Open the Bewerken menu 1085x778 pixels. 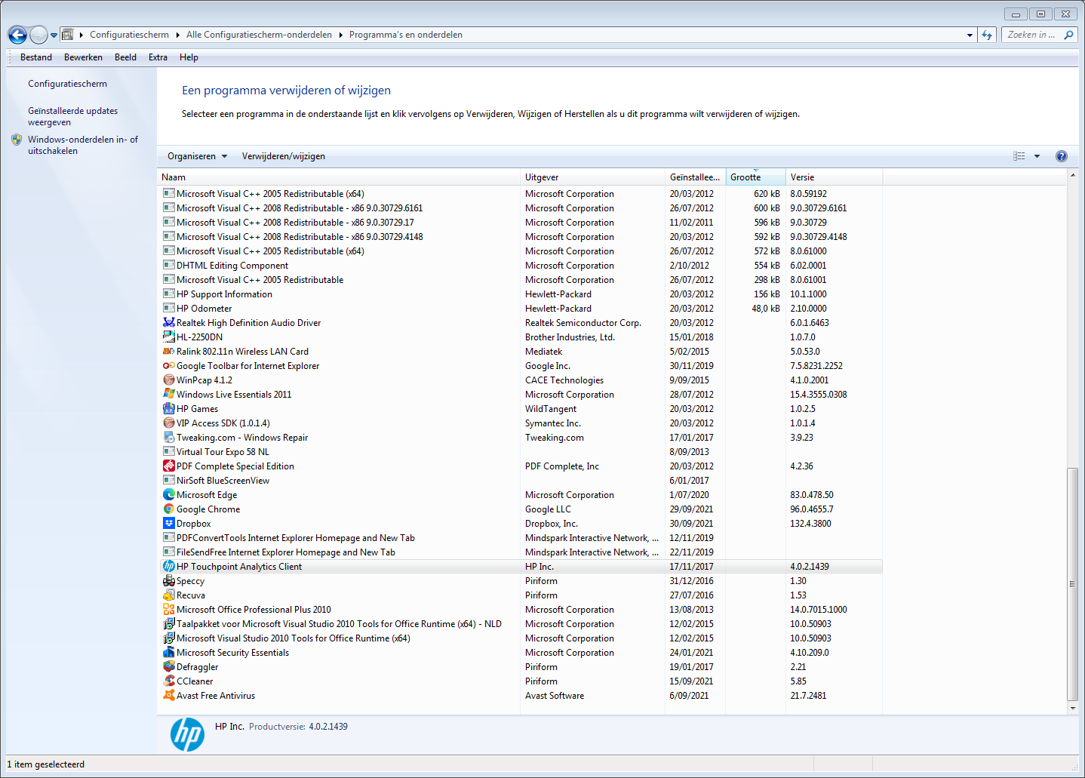[83, 57]
